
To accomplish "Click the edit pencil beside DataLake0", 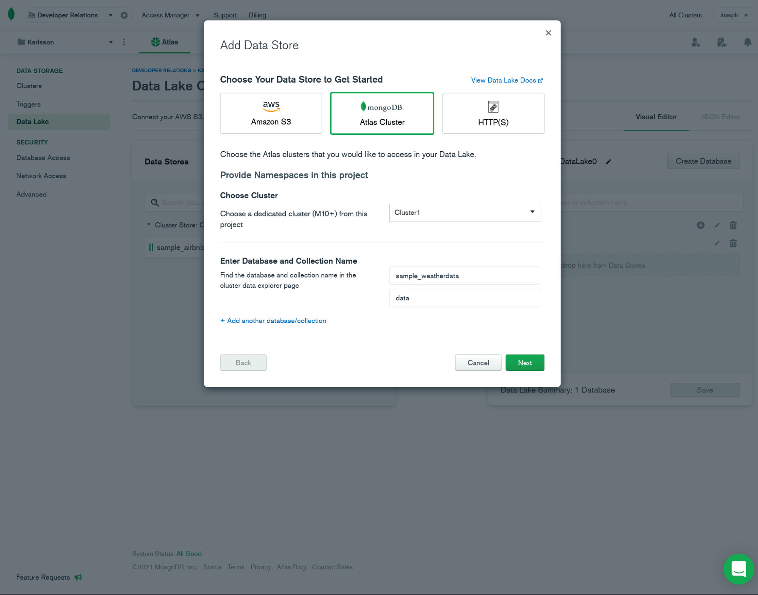I will tap(609, 162).
